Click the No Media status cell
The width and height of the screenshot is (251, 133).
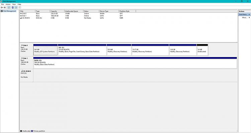point(88,18)
